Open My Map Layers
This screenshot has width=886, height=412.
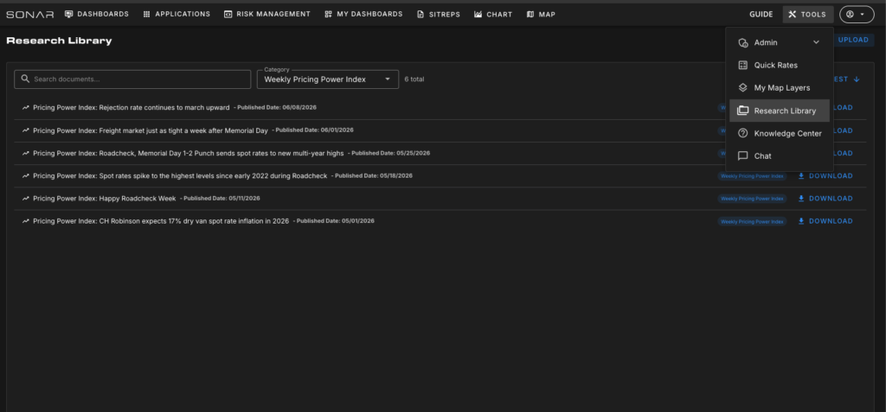click(x=780, y=87)
